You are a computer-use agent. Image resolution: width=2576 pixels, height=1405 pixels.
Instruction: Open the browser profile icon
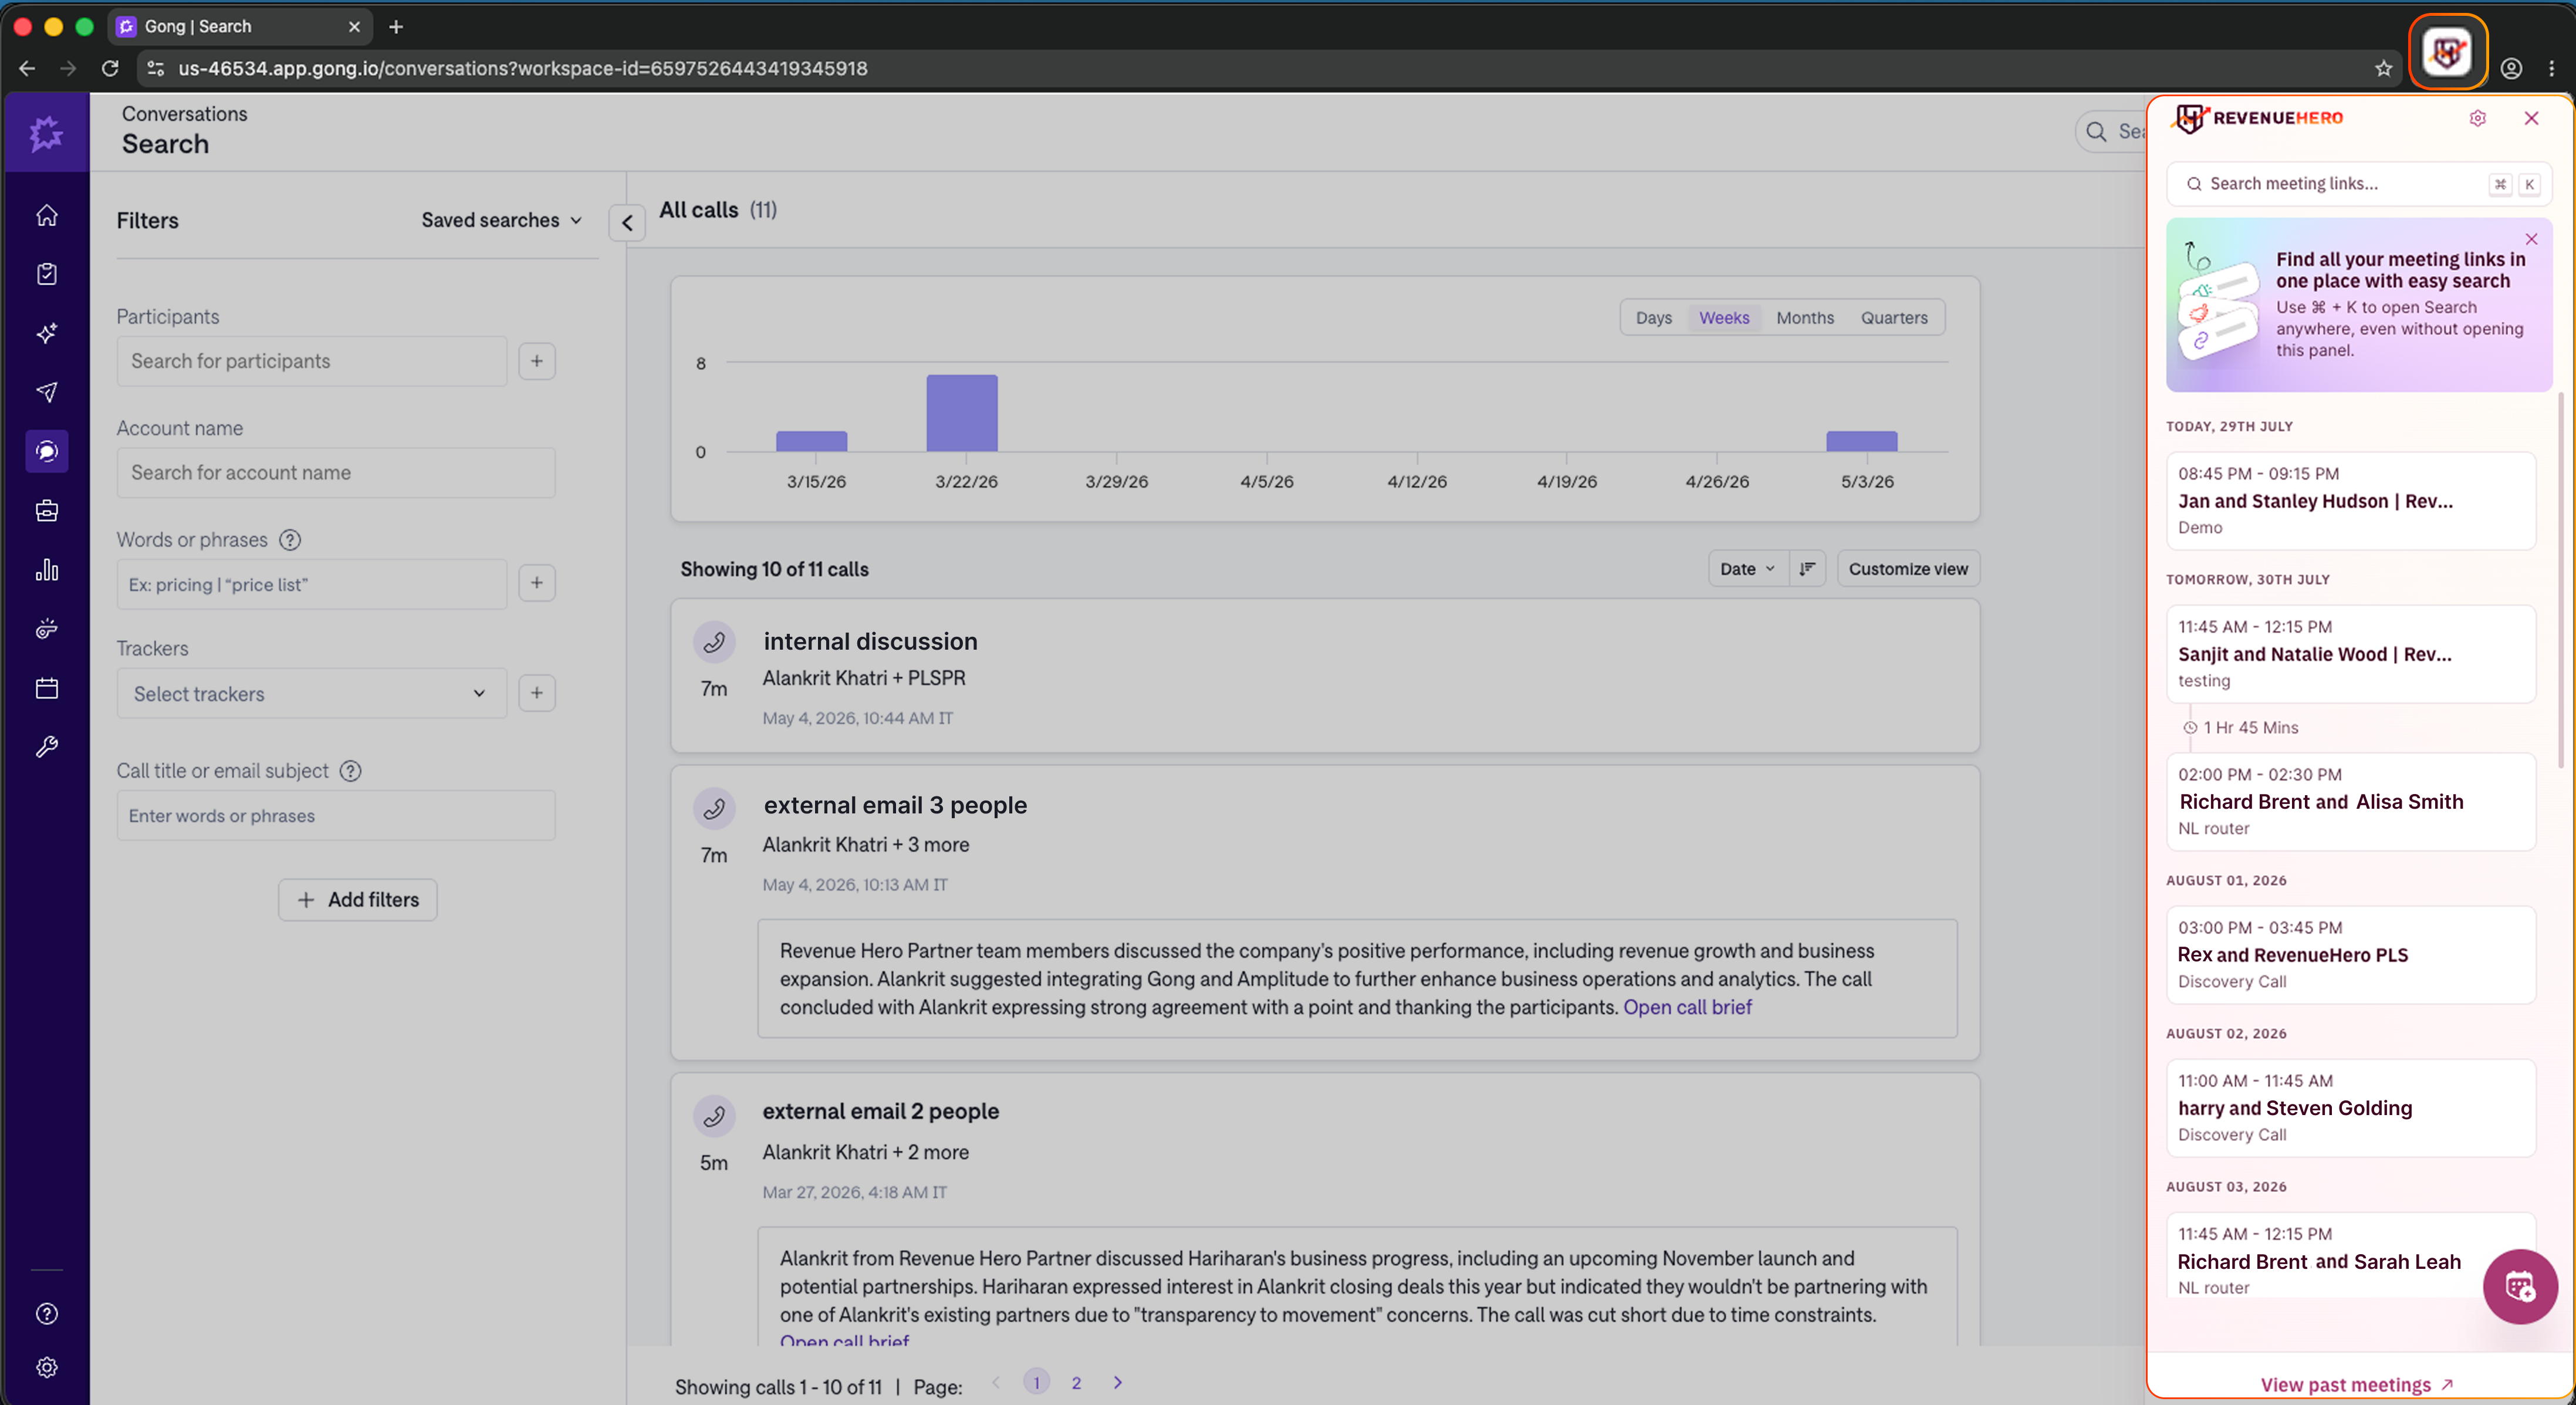[x=2511, y=68]
